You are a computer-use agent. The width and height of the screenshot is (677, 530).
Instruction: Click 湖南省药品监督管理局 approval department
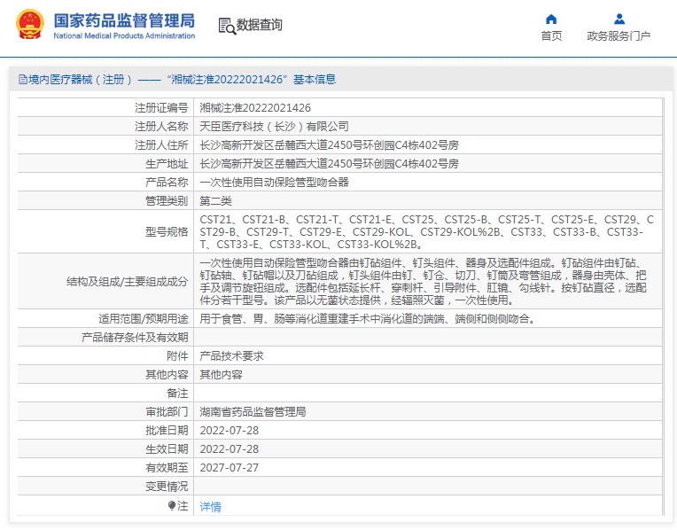pyautogui.click(x=253, y=411)
